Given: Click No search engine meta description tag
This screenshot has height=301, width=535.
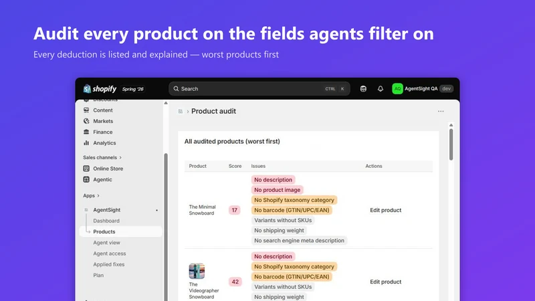Looking at the screenshot, I should 299,241.
